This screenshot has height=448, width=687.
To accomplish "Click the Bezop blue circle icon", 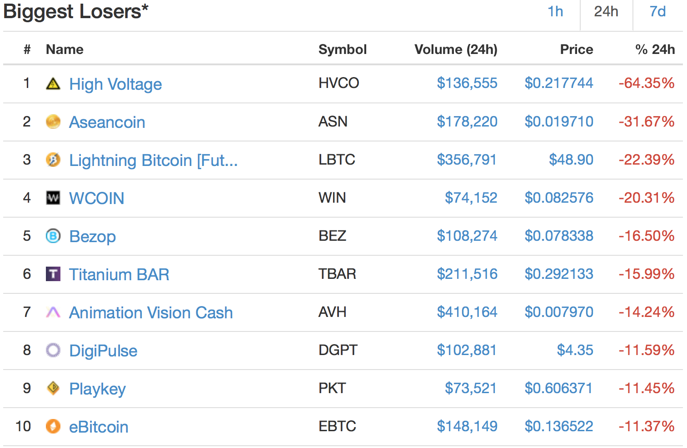I will [x=53, y=236].
